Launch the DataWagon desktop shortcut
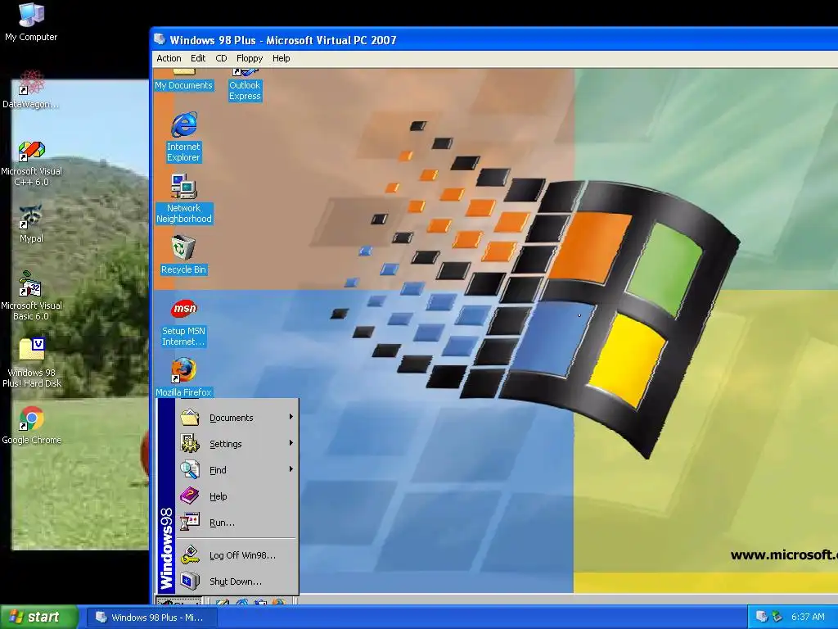This screenshot has width=838, height=629. (x=31, y=90)
